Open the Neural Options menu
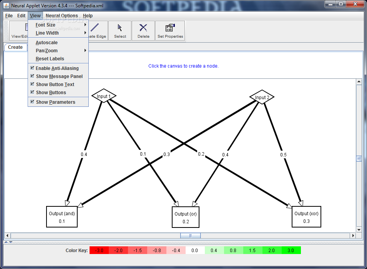 coord(62,16)
